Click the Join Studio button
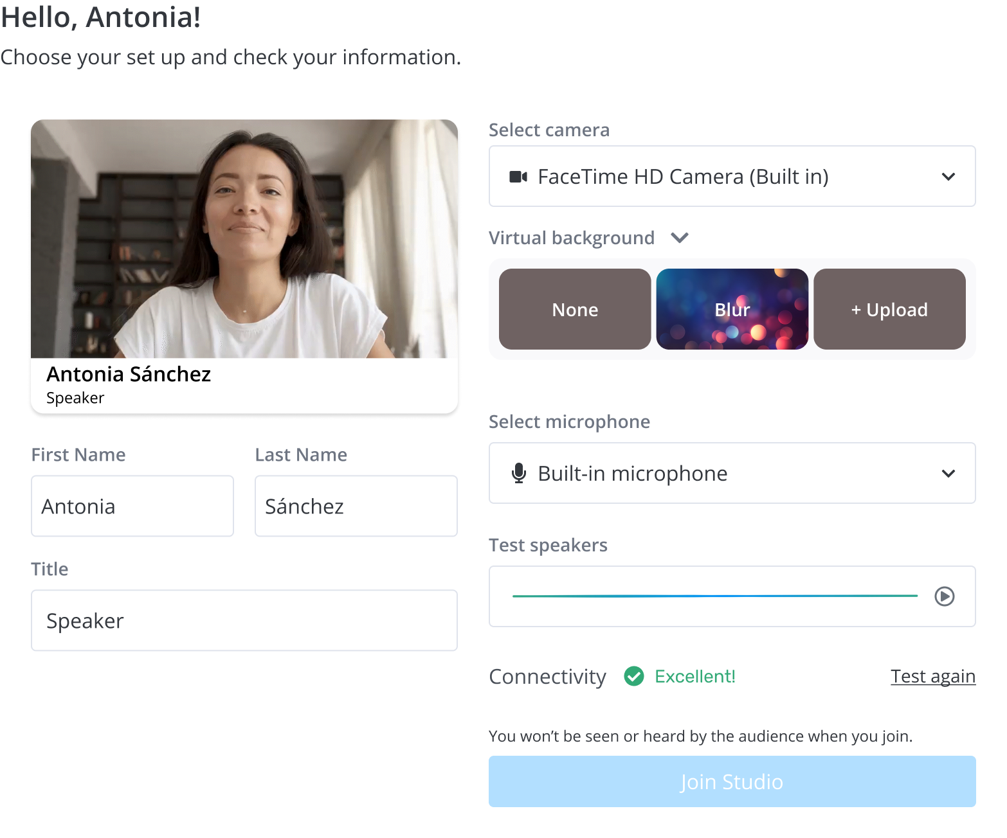 pyautogui.click(x=732, y=781)
